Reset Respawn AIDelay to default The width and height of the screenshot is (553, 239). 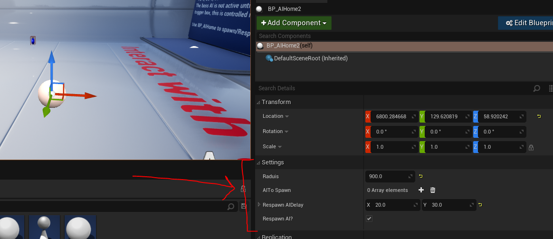tap(480, 205)
